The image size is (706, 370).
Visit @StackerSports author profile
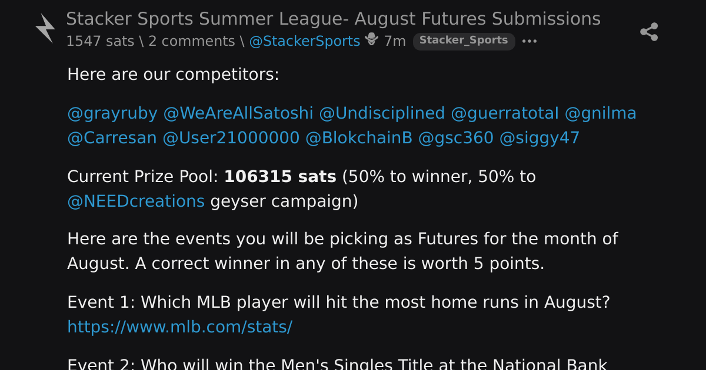pyautogui.click(x=305, y=41)
